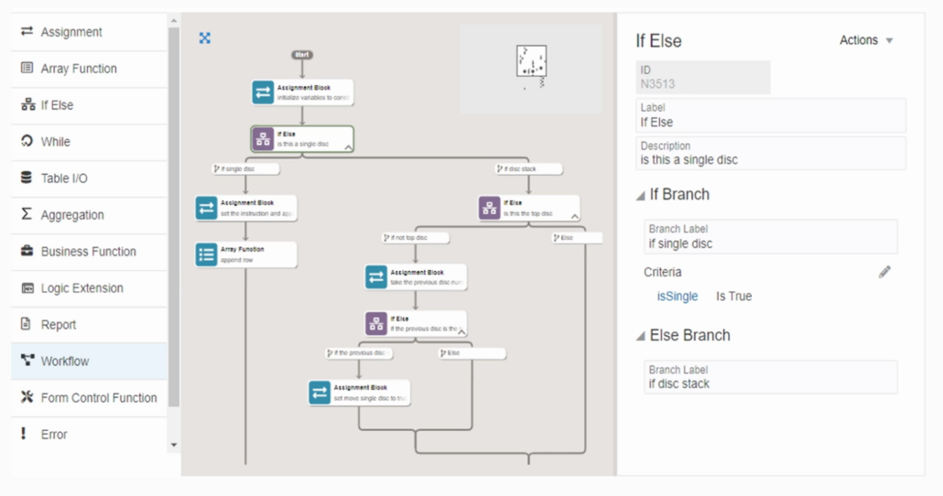Click the If Branch Label field
Image resolution: width=943 pixels, height=496 pixels.
click(x=770, y=237)
